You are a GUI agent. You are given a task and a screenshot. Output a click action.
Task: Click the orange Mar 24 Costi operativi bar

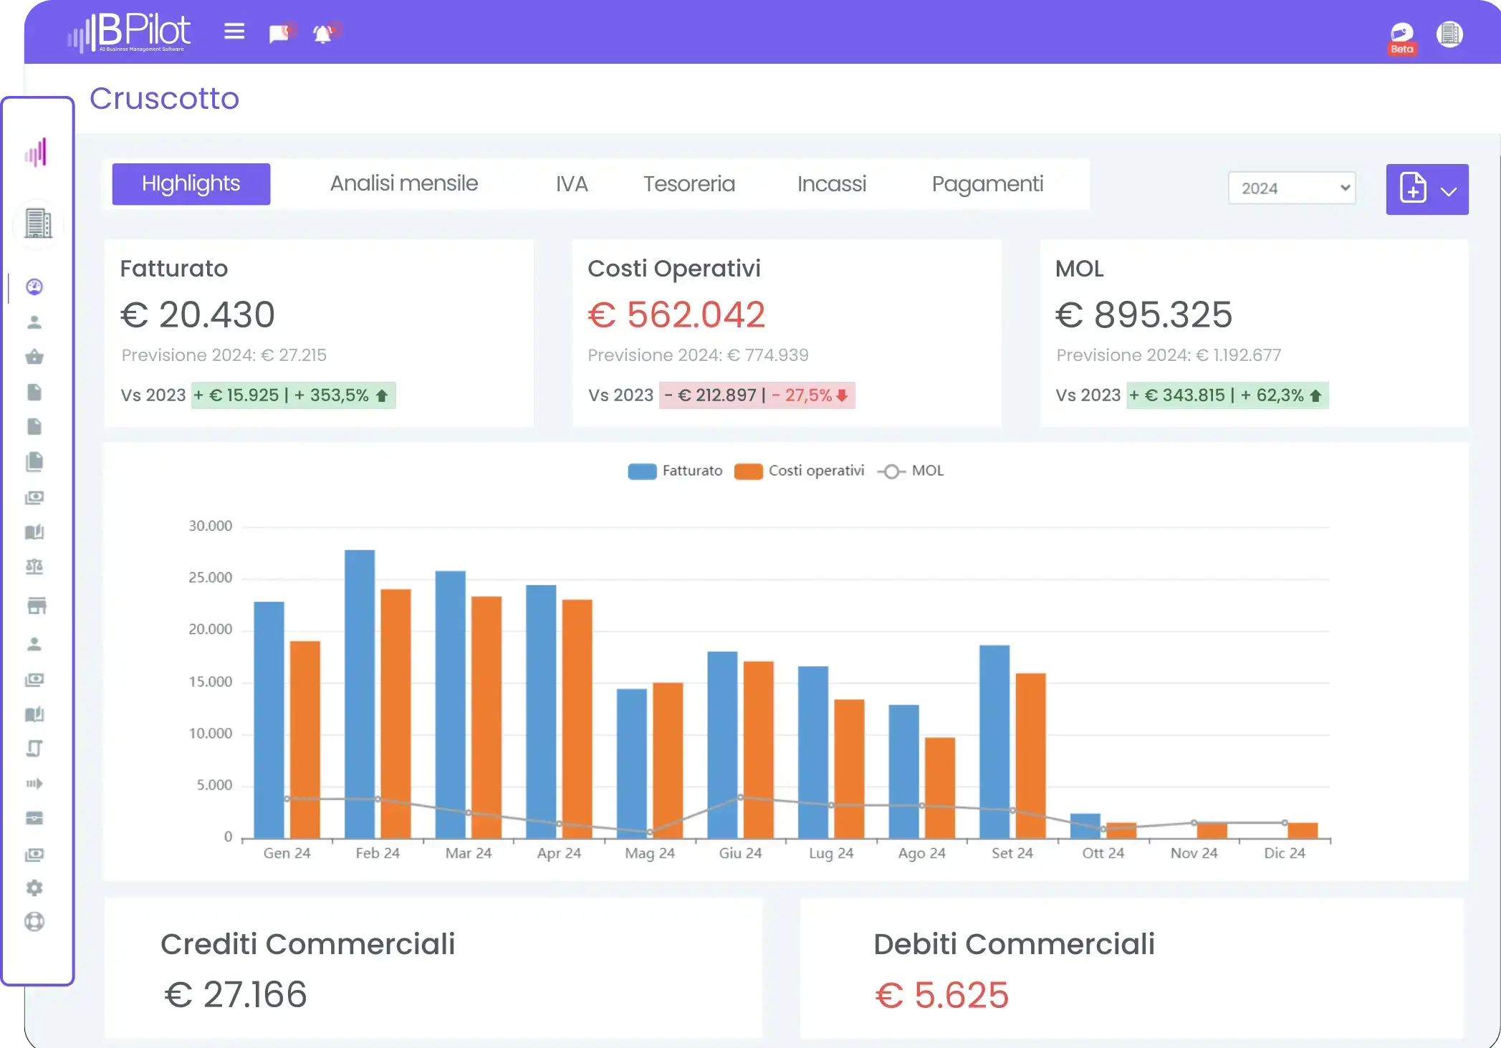[486, 717]
